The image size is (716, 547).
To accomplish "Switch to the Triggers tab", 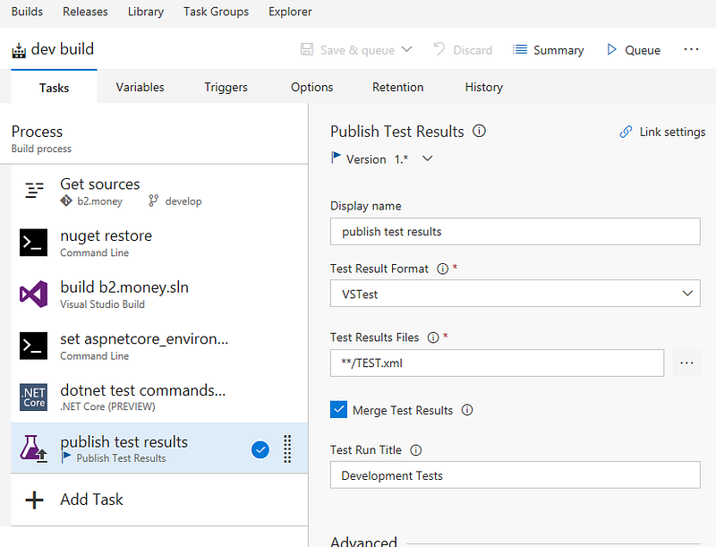I will [x=226, y=87].
